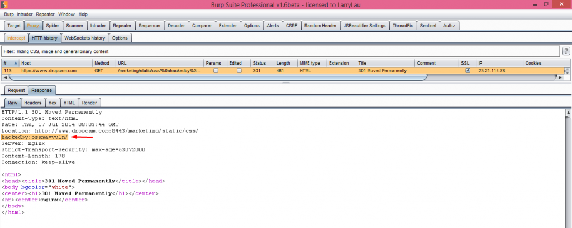Open the Repeater menu
The image size is (572, 228).
pos(45,14)
